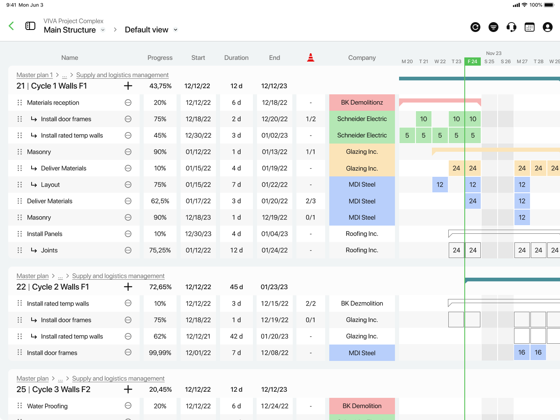Open more options for Joints row
Screen dimensions: 560x420
tap(128, 250)
